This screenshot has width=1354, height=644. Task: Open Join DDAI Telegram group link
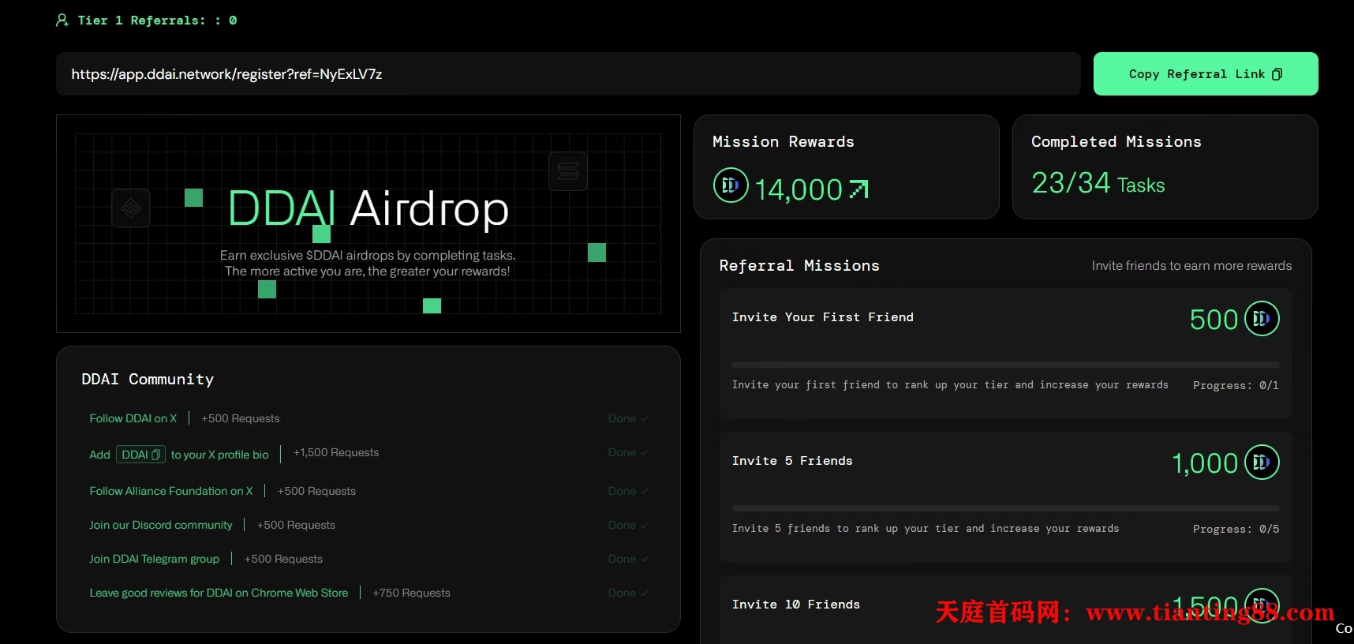[155, 559]
